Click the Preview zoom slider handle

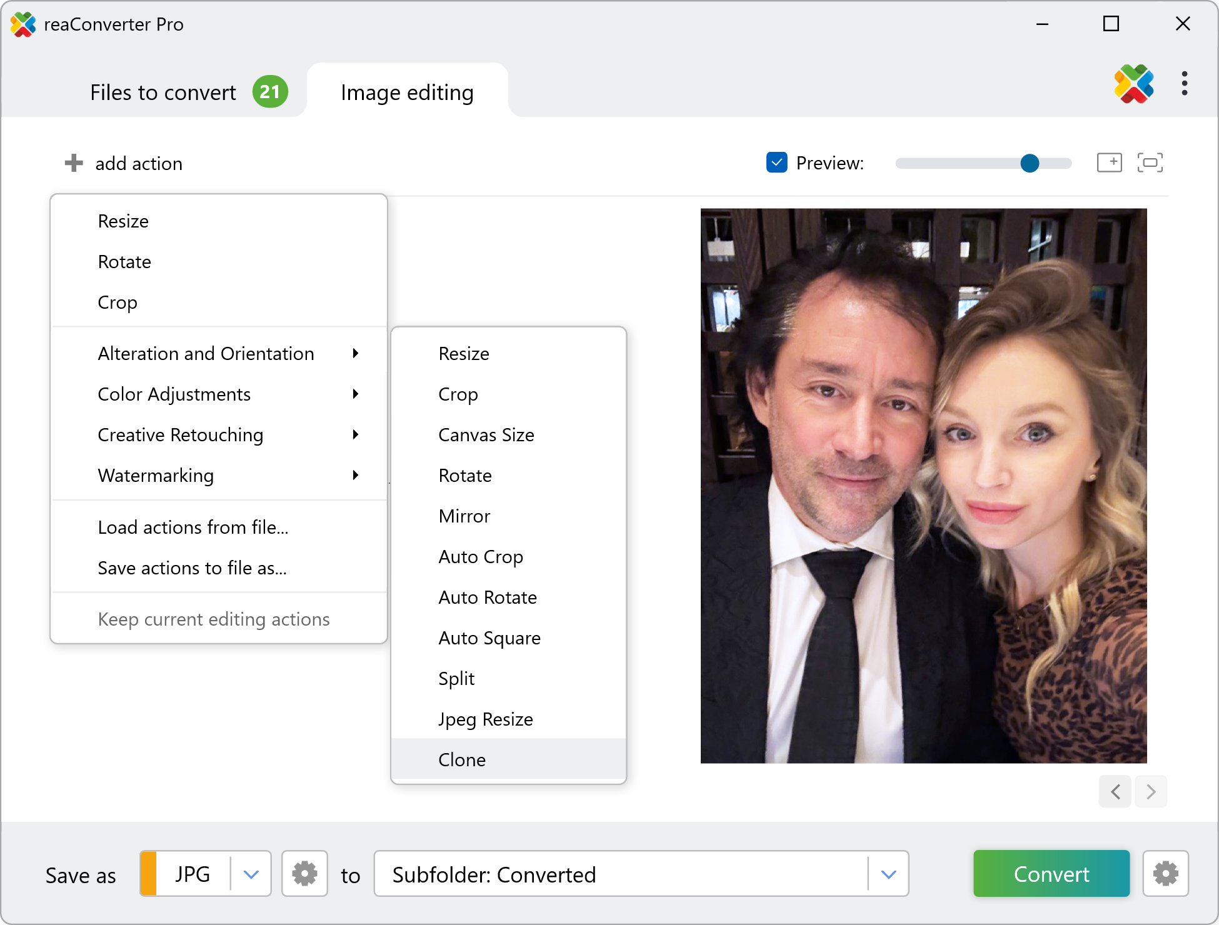click(1030, 163)
